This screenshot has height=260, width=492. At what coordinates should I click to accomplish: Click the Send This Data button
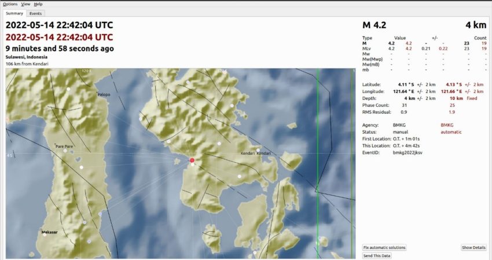tap(377, 255)
